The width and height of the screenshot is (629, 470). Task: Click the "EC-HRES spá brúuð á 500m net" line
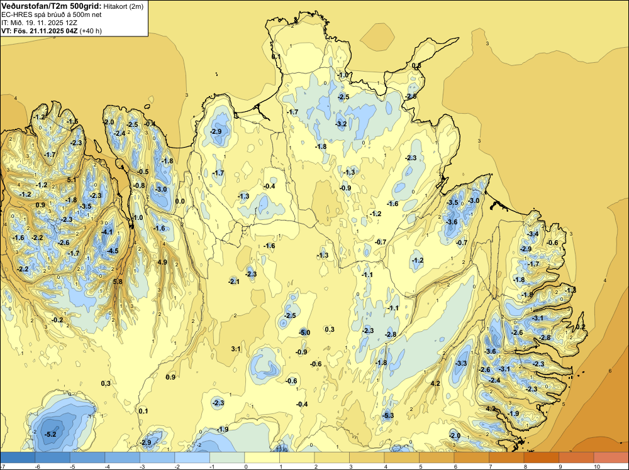point(52,14)
